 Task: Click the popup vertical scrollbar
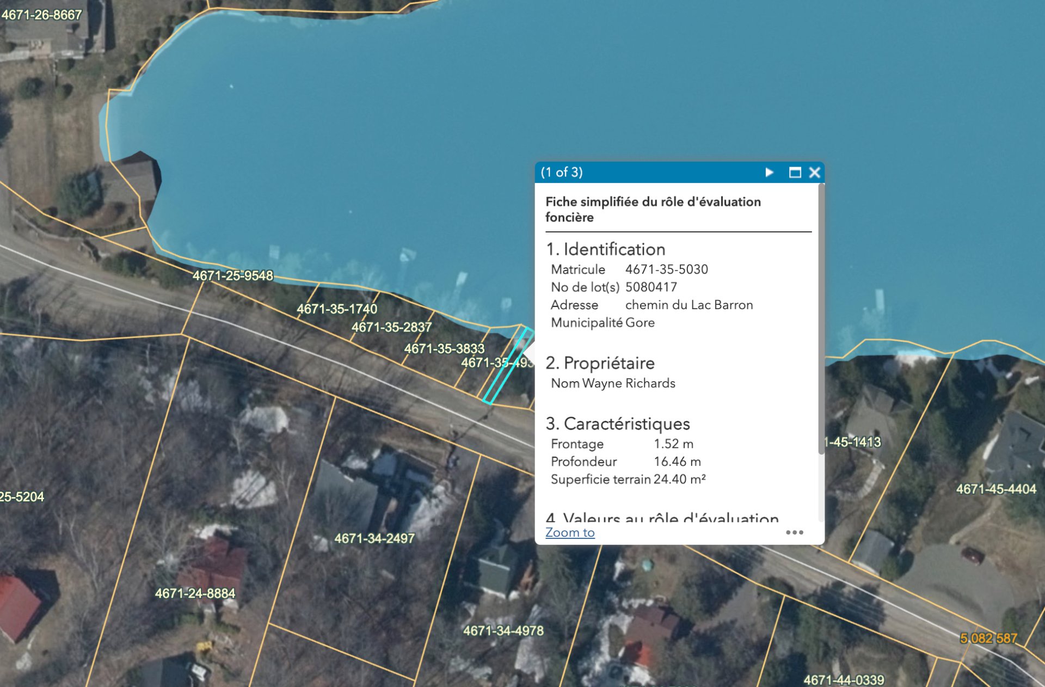(821, 318)
